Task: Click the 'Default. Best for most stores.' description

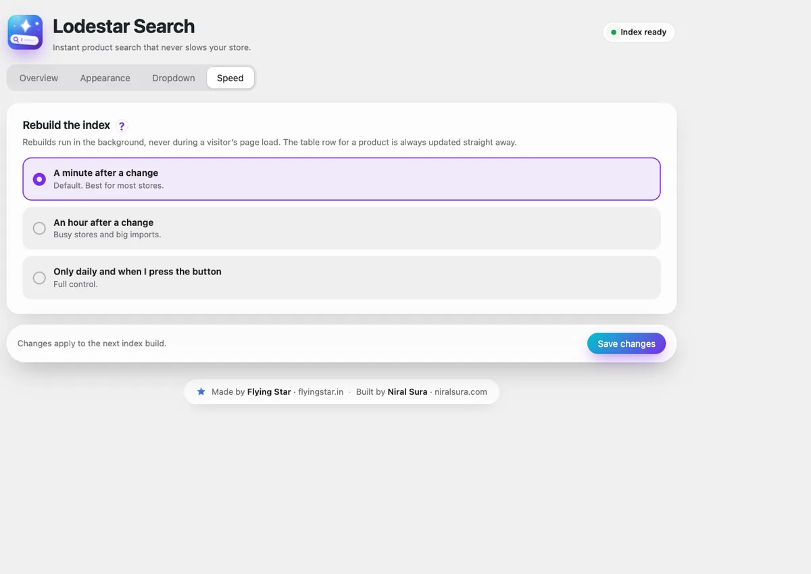Action: [108, 185]
